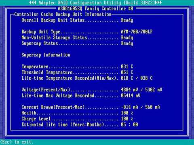Select the Voltage(Present/Max) label

[x=46, y=90]
